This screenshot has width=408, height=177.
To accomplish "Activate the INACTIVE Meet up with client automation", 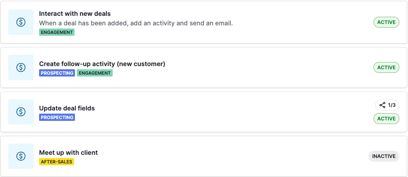I will pyautogui.click(x=384, y=156).
